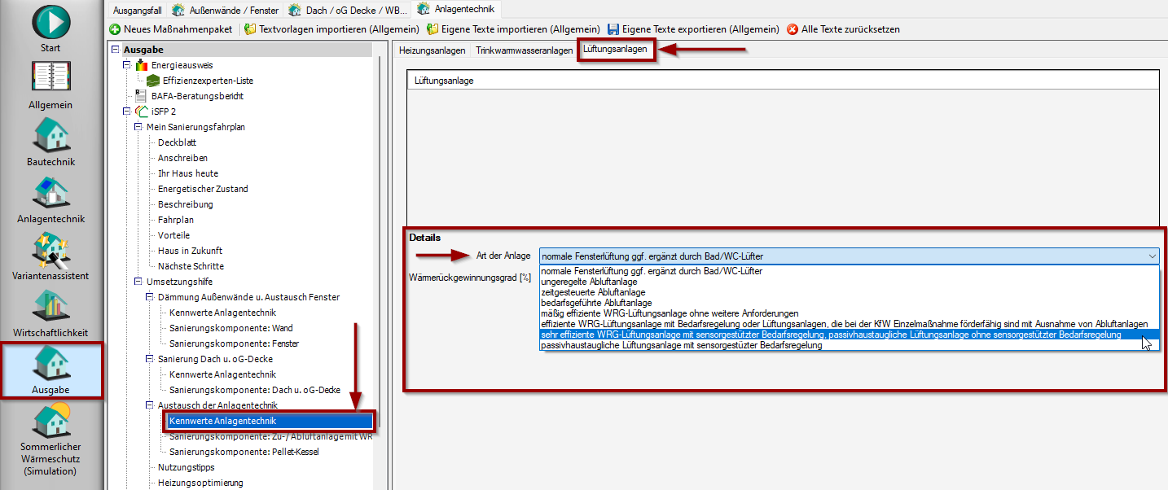
Task: Launch the Variantenassistent icon
Action: (50, 250)
